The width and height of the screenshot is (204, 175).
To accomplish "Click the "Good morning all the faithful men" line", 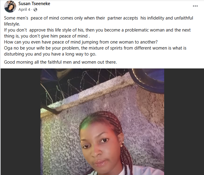I will [x=60, y=62].
